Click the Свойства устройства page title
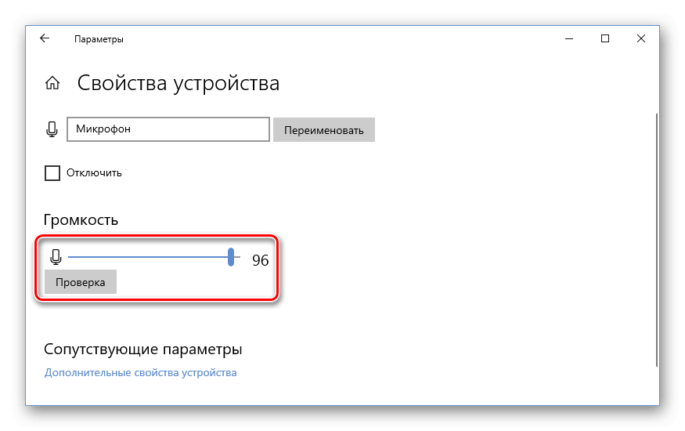685x431 pixels. point(178,83)
